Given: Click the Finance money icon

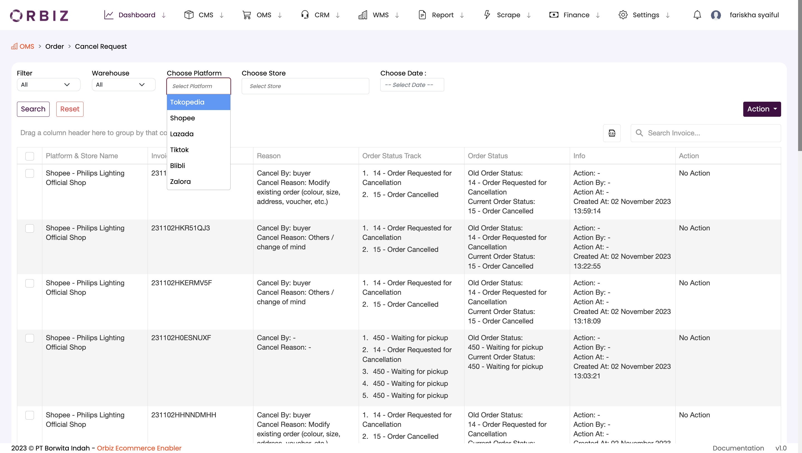Looking at the screenshot, I should coord(554,15).
